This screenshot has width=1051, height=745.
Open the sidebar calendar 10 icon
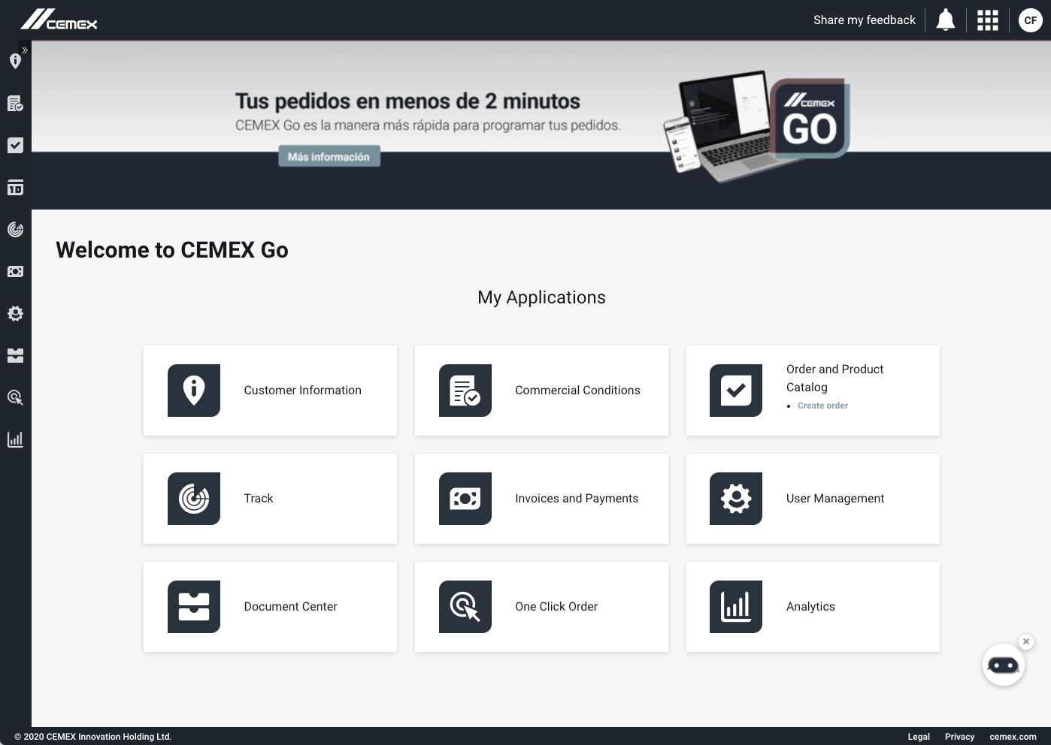point(15,187)
